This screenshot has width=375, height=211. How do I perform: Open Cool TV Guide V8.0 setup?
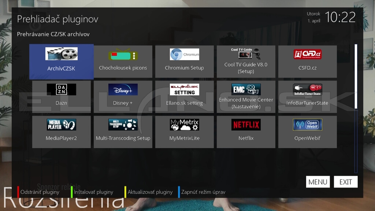coord(246,62)
